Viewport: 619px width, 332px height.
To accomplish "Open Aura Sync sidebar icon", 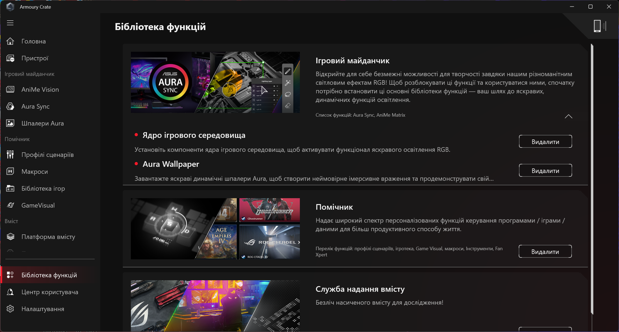I will point(10,106).
